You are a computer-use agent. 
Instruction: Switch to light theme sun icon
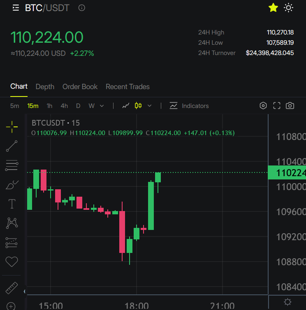(x=288, y=8)
